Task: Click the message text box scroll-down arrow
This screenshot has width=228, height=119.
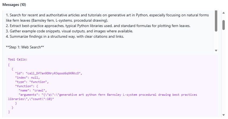Action: [x=216, y=51]
